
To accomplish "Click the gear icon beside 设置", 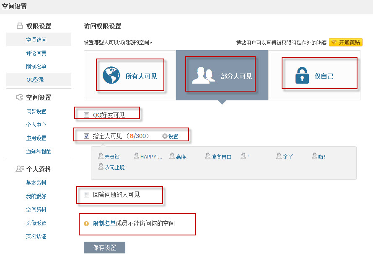I will pos(165,136).
